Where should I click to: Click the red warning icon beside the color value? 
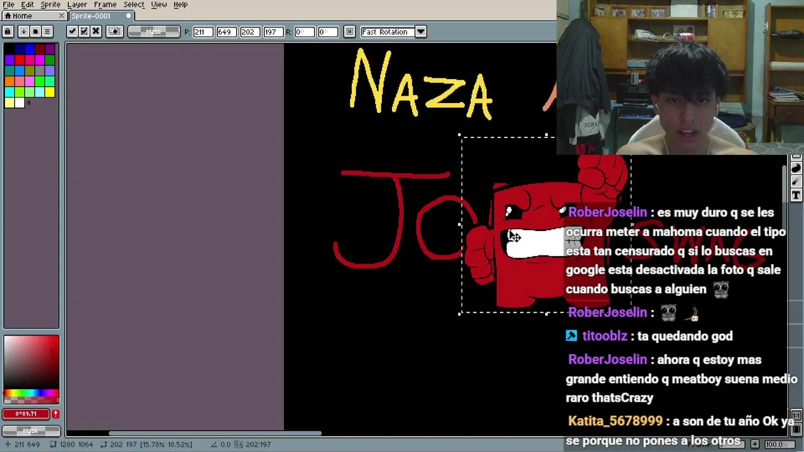click(x=55, y=414)
